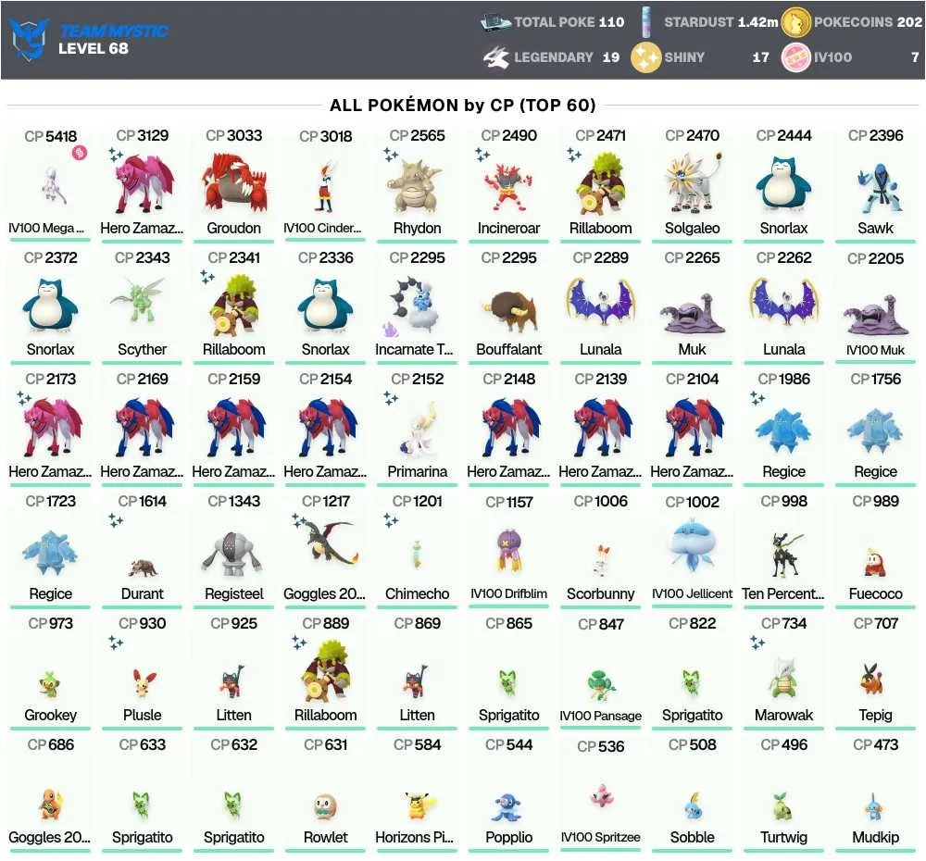
Task: Tap the "IV100 Cinder..." name label
Action: pyautogui.click(x=322, y=228)
